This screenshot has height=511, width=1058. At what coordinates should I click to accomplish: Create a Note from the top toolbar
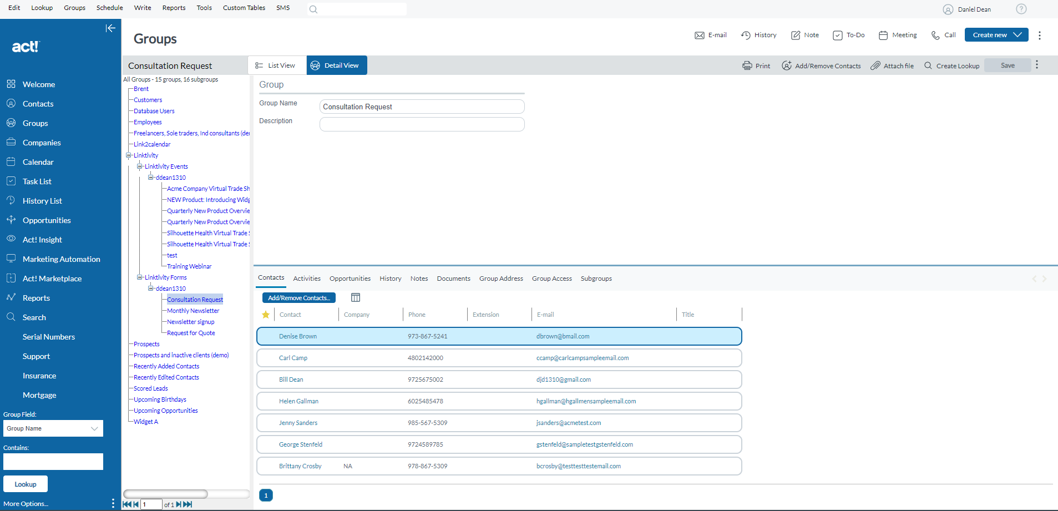click(804, 34)
